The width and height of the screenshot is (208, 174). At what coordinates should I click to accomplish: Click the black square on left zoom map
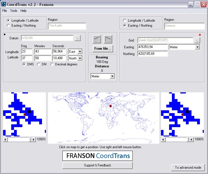click(29, 112)
